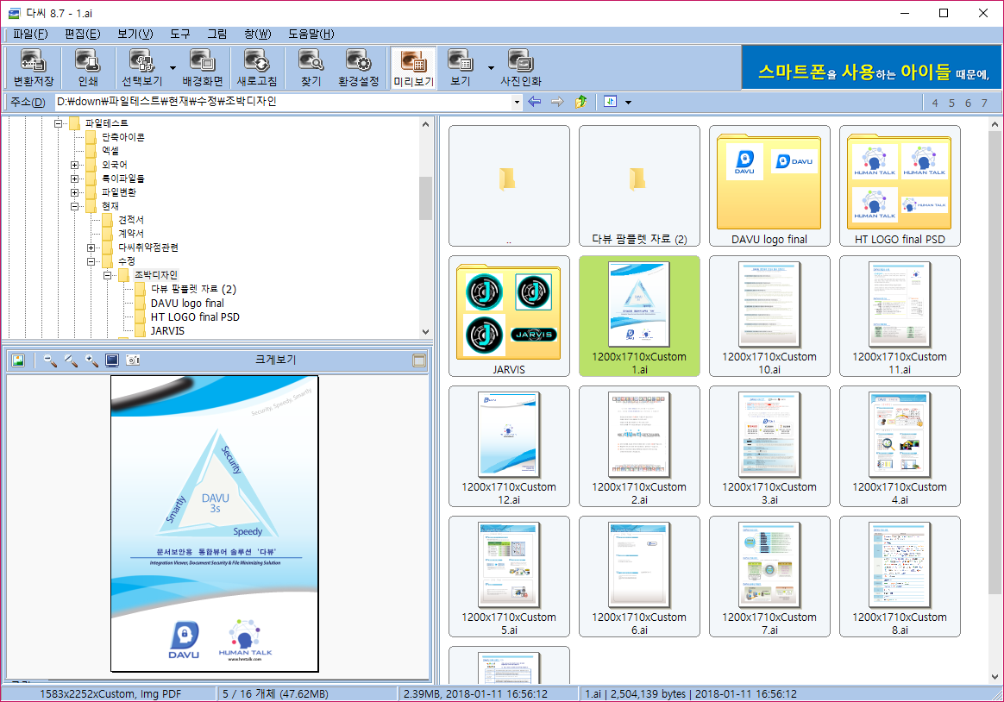
Task: Maximize the preview panel with its window icon
Action: tap(418, 360)
